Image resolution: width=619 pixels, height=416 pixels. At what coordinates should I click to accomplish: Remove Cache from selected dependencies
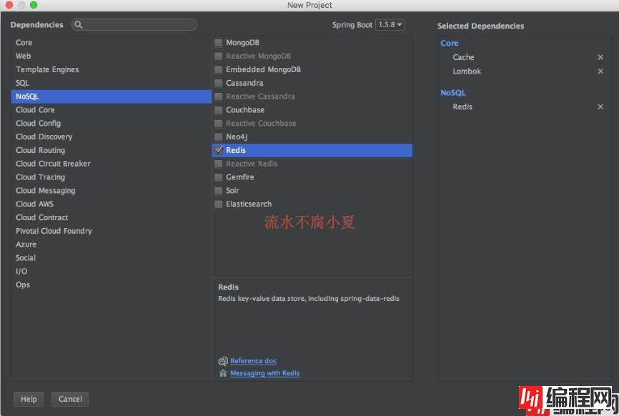pyautogui.click(x=600, y=57)
